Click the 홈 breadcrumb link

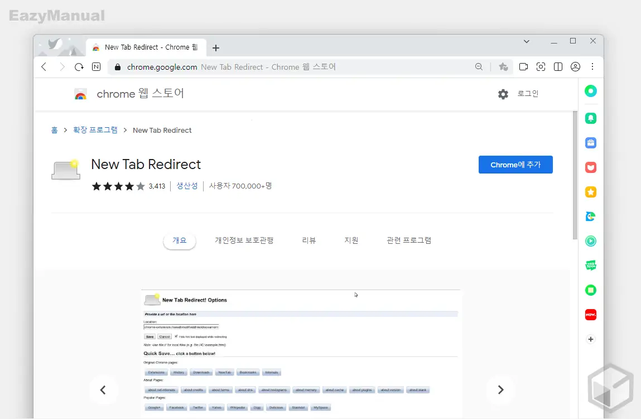[54, 130]
